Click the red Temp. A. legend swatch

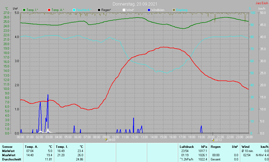pos(49,10)
